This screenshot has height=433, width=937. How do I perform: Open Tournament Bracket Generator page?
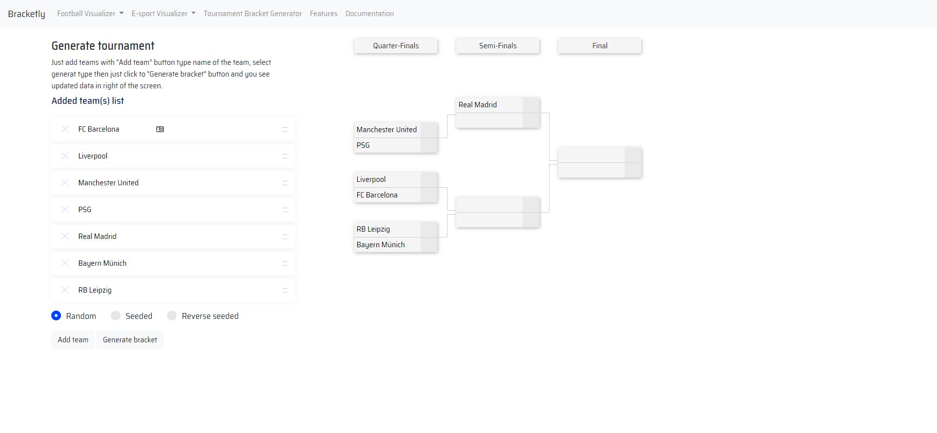coord(253,14)
